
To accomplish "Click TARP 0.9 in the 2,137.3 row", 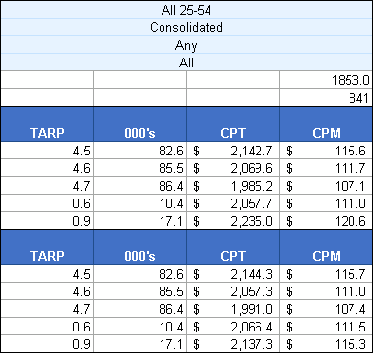I will coord(47,344).
